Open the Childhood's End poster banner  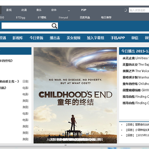point(75,95)
